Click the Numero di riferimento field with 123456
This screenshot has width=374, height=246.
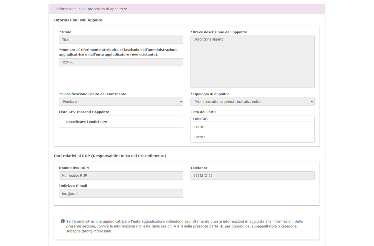121,62
